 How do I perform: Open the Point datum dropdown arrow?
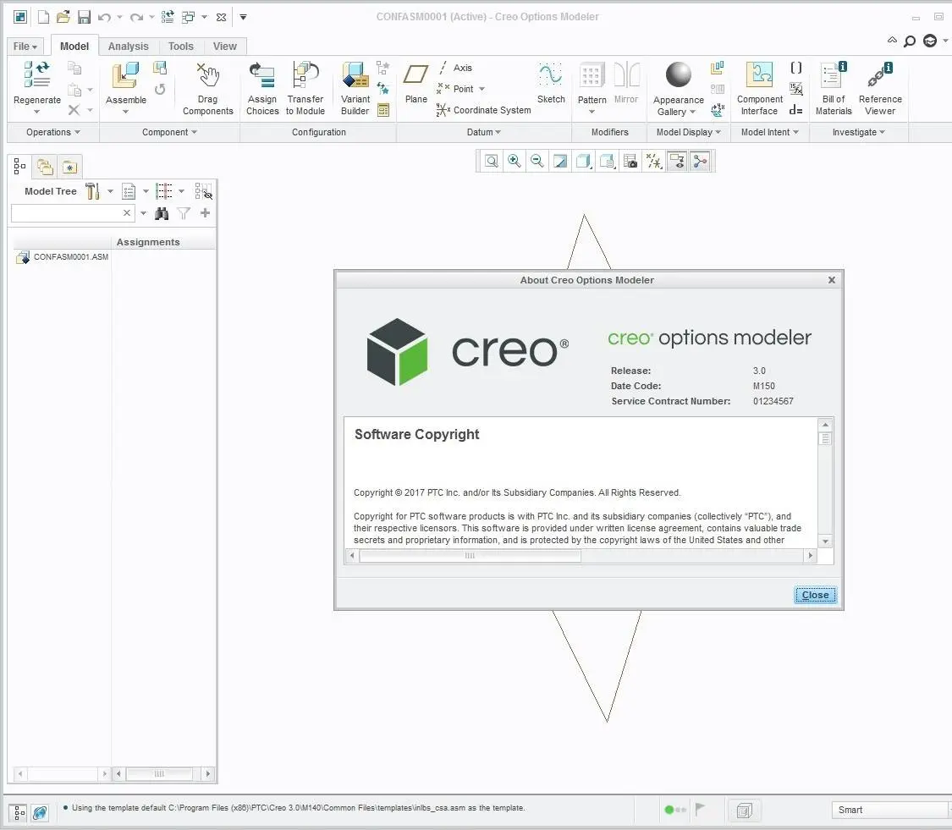(x=482, y=89)
